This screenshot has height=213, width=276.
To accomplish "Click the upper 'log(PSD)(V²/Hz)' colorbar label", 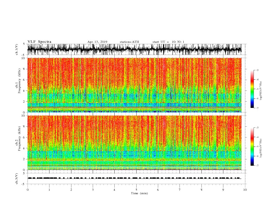I will point(261,91).
